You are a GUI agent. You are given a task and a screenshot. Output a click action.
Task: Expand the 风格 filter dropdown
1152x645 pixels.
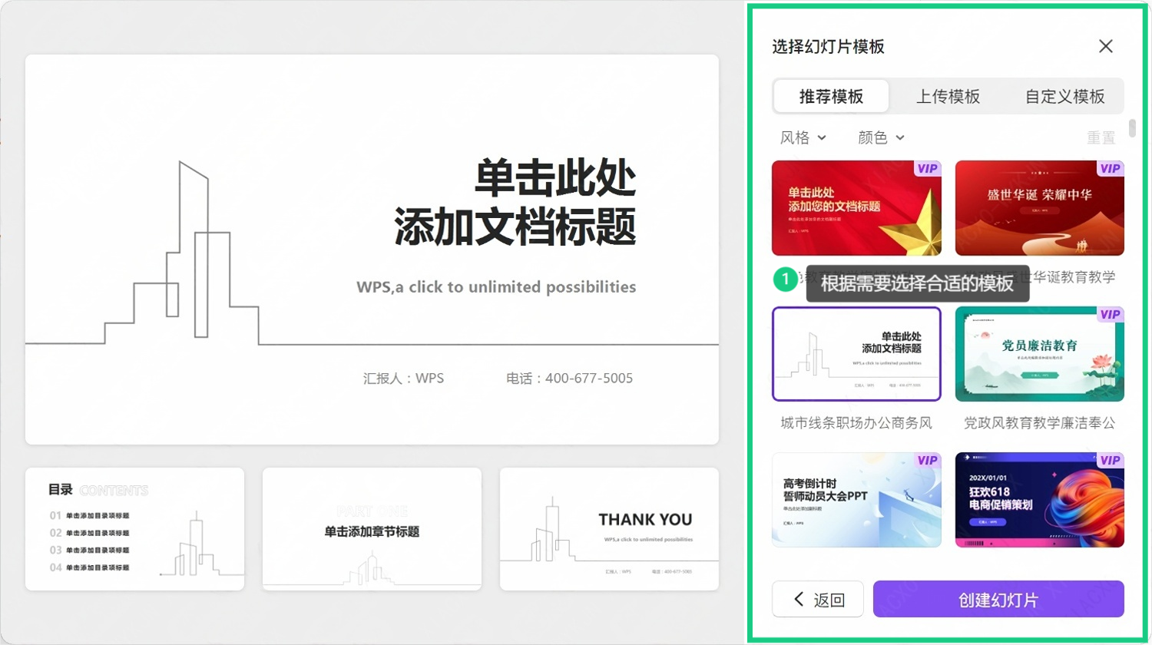click(x=803, y=137)
